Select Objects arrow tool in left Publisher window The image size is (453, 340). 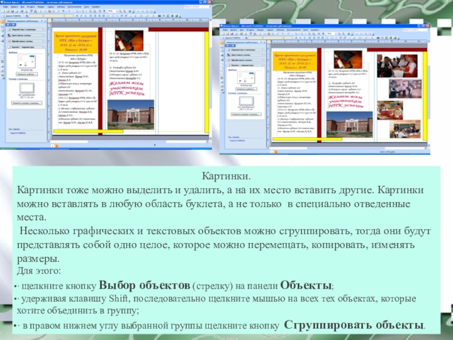point(3,22)
